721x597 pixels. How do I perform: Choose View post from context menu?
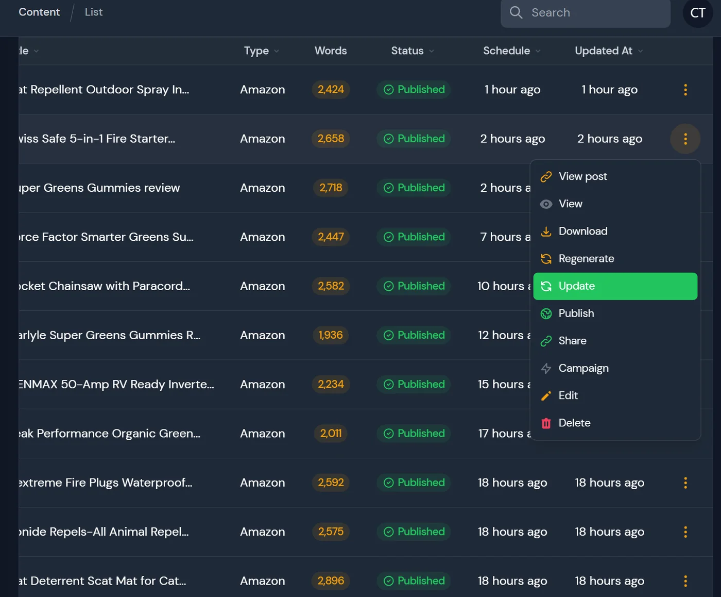615,176
